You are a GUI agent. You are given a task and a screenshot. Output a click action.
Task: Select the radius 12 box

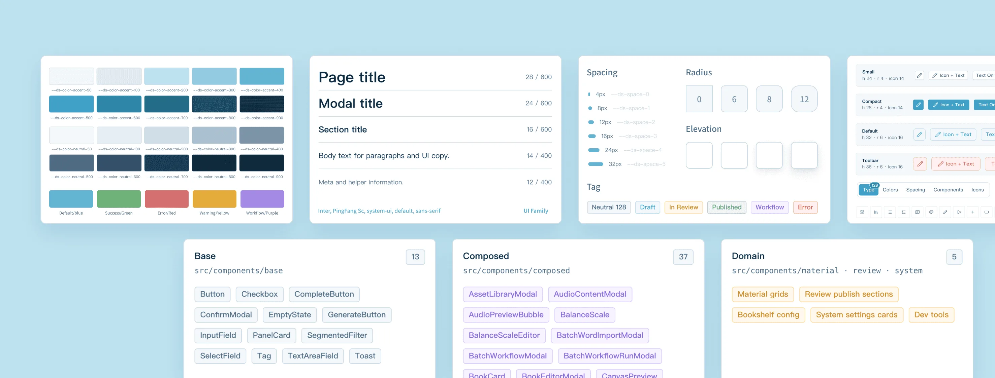[x=804, y=99]
